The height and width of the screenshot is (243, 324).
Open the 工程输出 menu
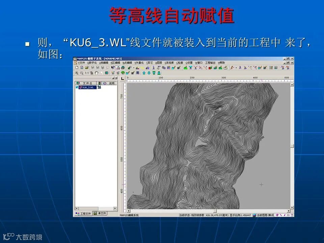210,63
